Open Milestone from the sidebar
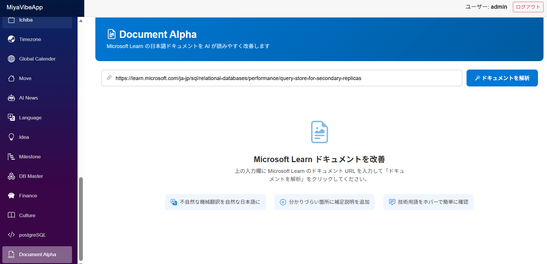 tap(37, 157)
